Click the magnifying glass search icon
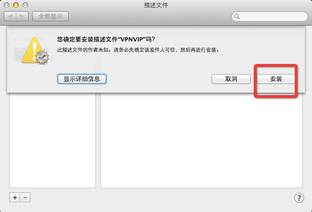 tap(237, 16)
